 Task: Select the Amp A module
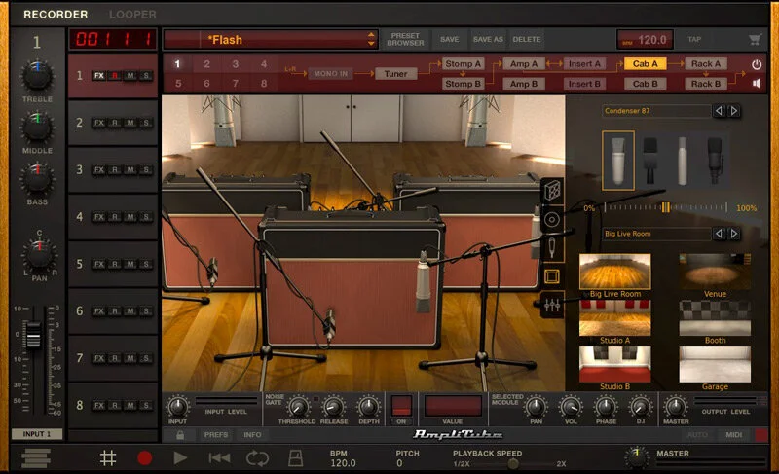click(x=524, y=63)
